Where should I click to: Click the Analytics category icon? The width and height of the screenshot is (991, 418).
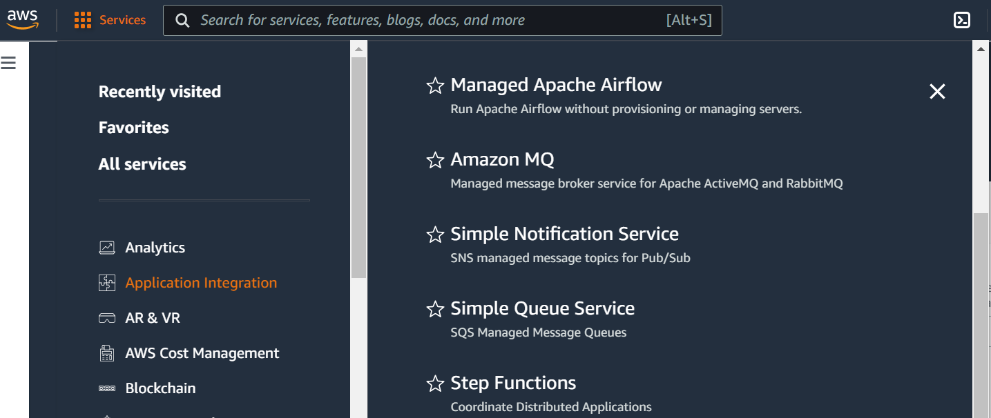click(x=107, y=248)
